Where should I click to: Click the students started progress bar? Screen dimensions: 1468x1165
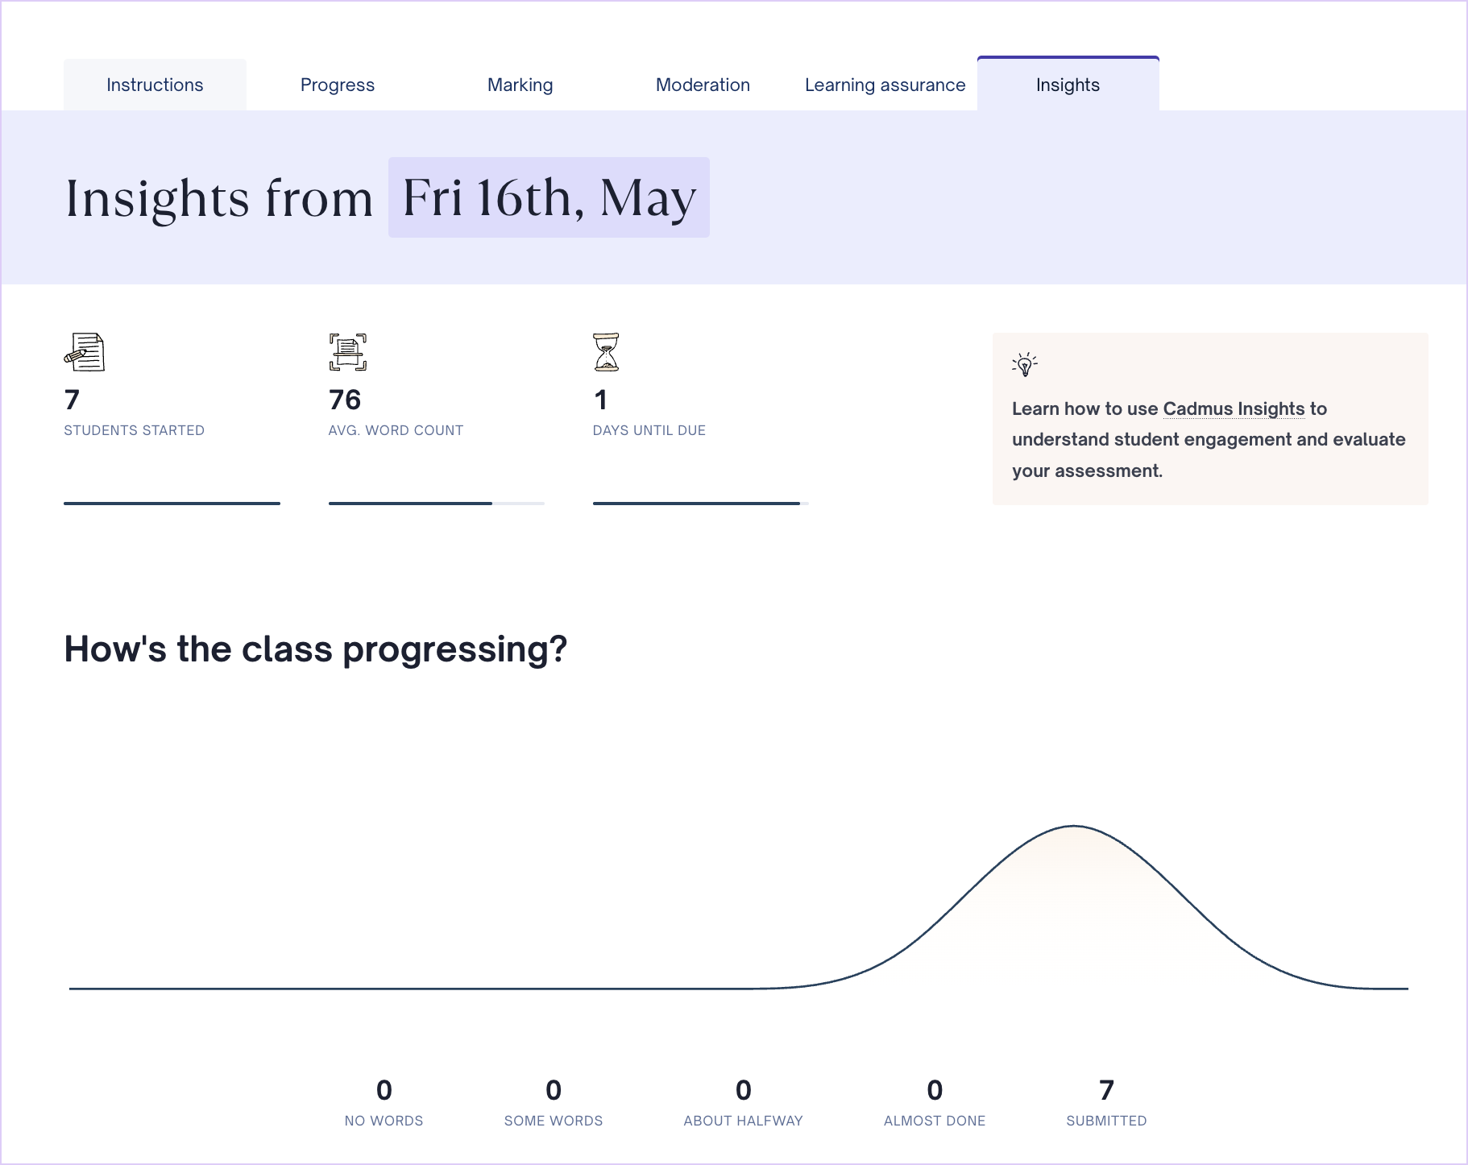click(172, 504)
